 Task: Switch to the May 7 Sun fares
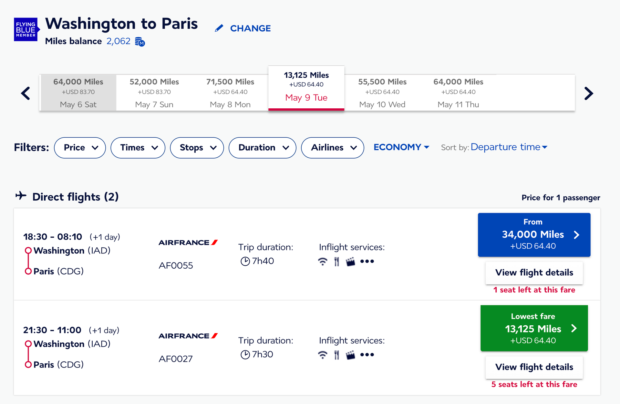coord(154,93)
